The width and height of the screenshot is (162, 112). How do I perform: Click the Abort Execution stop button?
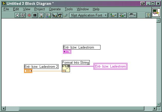pos(29,15)
